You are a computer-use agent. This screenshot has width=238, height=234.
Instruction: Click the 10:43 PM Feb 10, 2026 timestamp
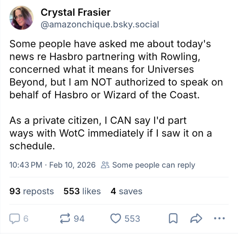(52, 165)
